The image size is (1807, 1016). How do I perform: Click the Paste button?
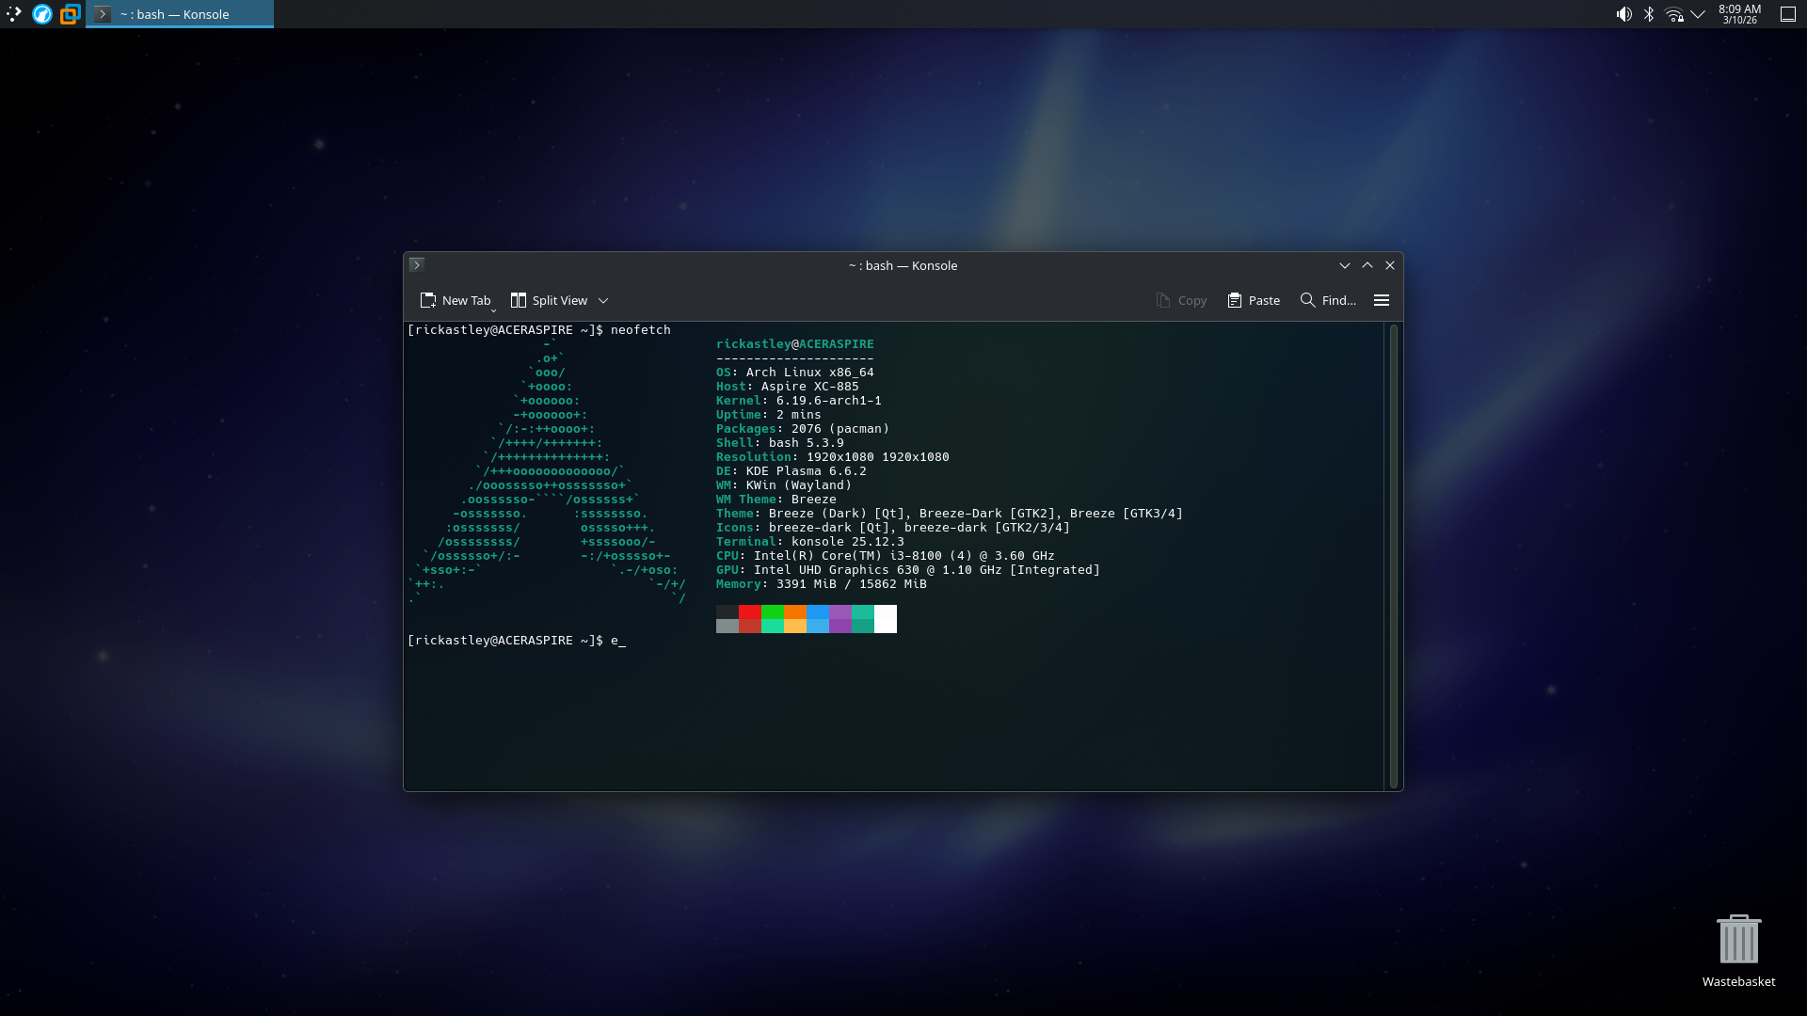coord(1254,300)
